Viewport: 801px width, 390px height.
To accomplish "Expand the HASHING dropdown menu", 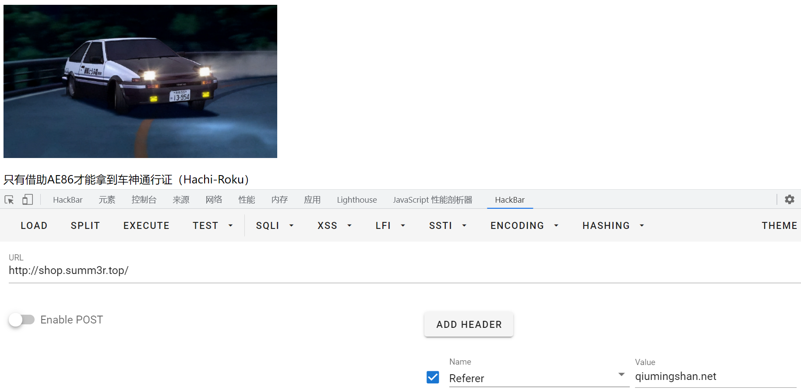I will pyautogui.click(x=613, y=226).
